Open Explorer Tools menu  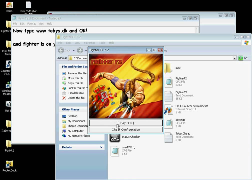pyautogui.click(x=102, y=43)
